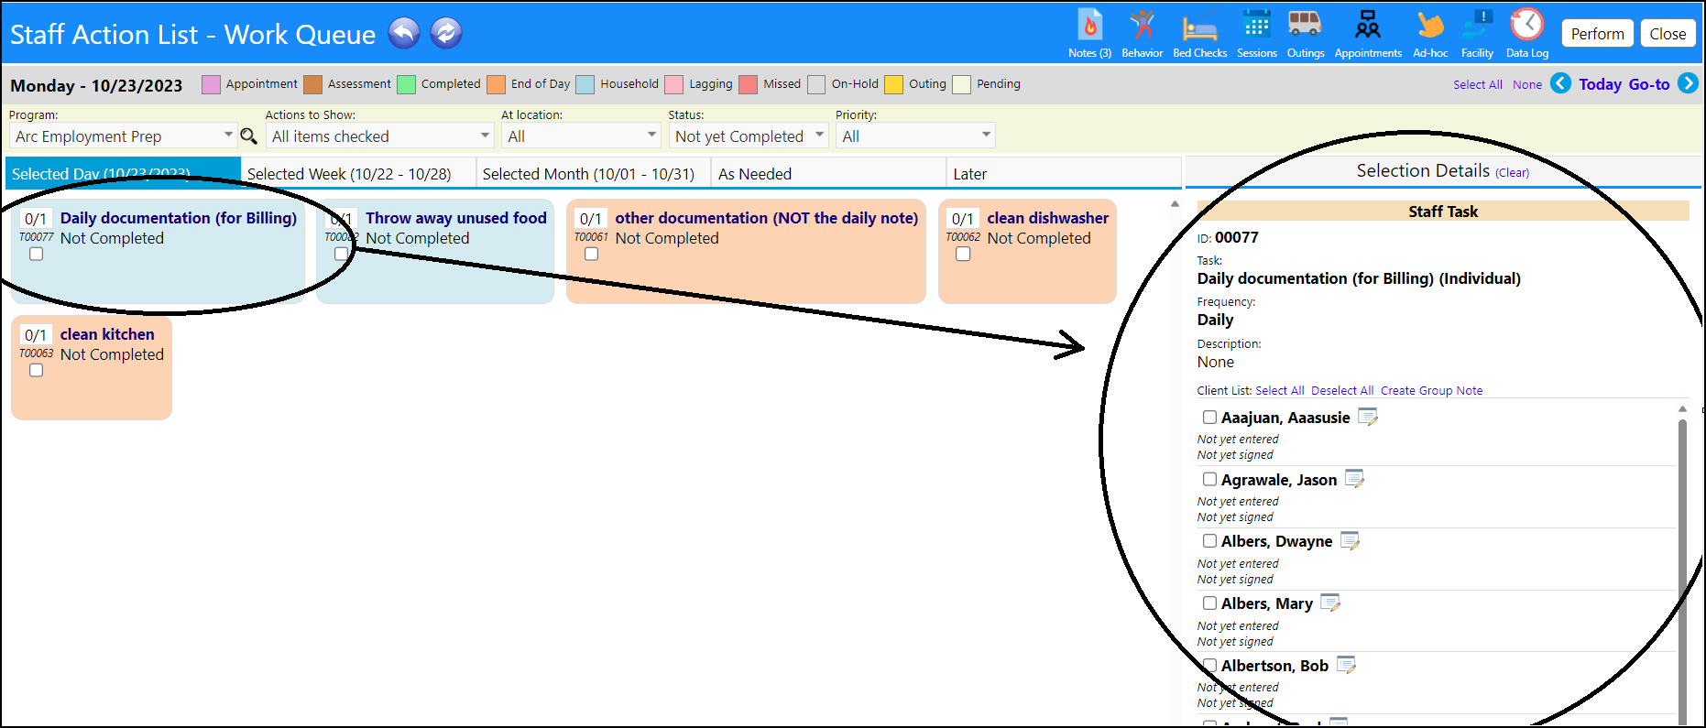Open the Throw away unused food task
The height and width of the screenshot is (728, 1706).
tap(455, 218)
